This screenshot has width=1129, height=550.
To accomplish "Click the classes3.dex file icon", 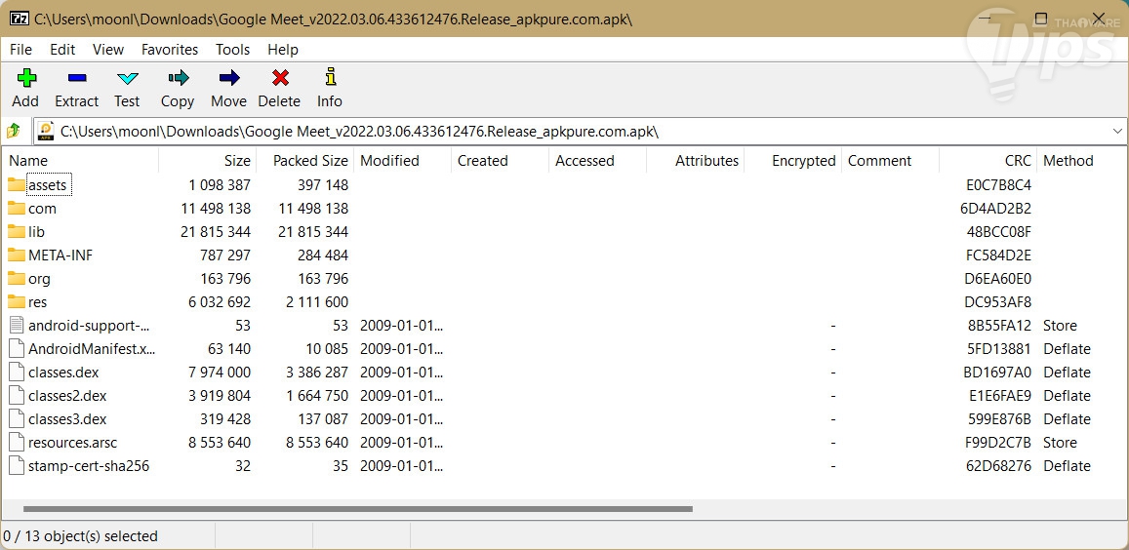I will [x=17, y=419].
